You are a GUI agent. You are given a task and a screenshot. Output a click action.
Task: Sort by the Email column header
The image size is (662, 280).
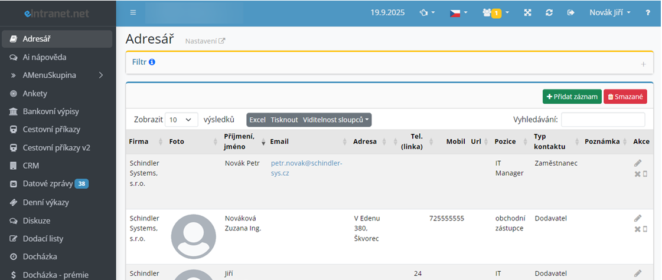tap(308, 141)
